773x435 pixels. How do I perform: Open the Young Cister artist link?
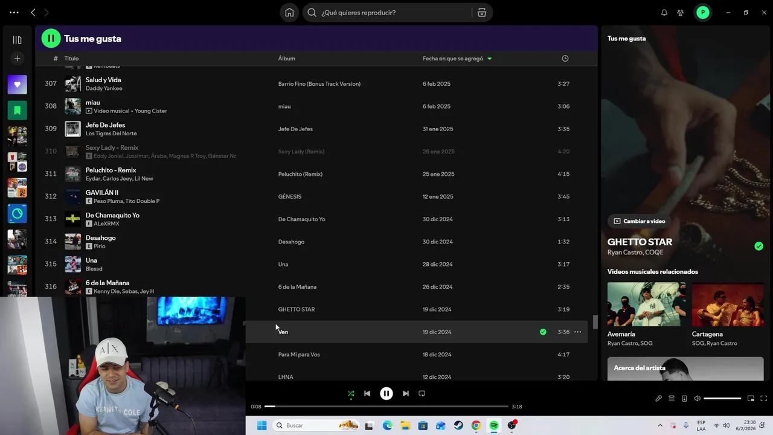coord(150,111)
